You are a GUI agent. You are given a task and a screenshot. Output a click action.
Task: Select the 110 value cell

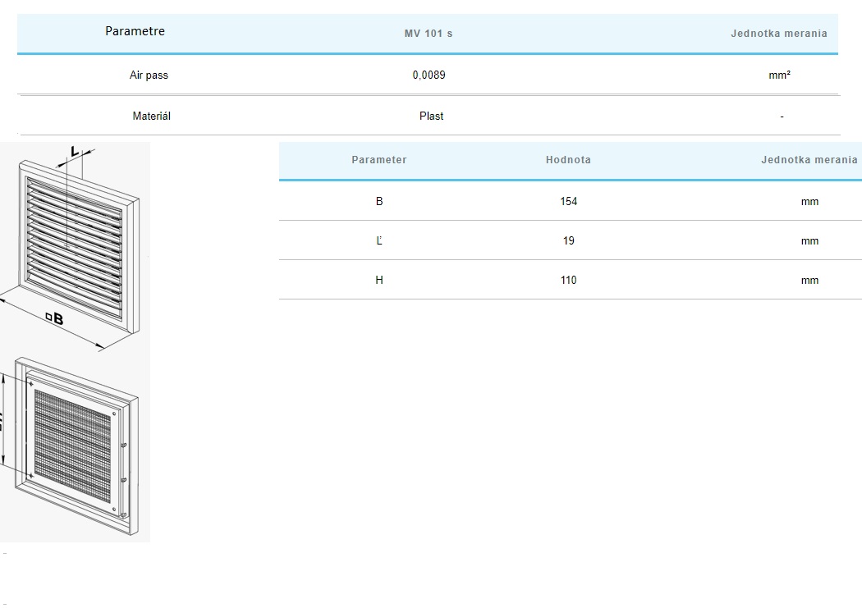click(568, 280)
